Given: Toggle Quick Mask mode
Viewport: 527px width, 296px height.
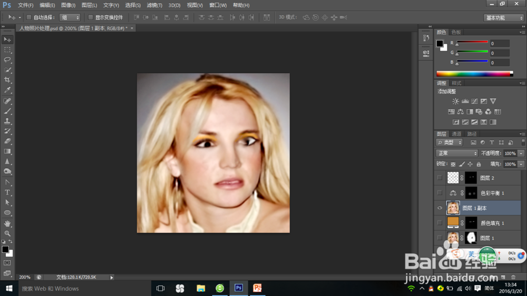Looking at the screenshot, I should (x=7, y=263).
